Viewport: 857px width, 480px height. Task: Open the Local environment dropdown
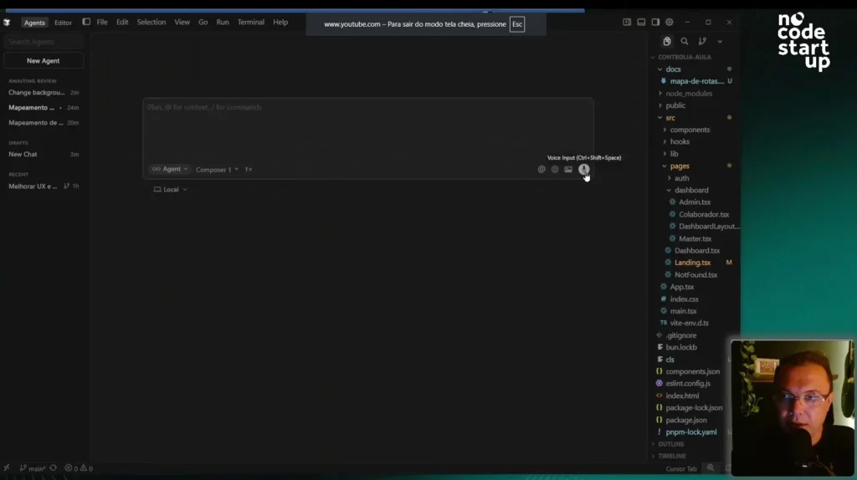170,190
